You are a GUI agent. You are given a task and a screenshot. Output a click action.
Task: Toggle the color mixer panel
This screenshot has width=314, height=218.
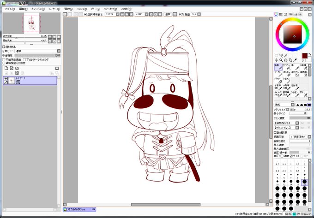[x=290, y=14]
